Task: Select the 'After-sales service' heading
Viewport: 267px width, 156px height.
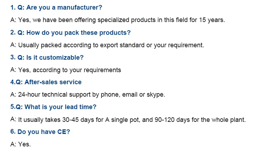Action: 53,82
